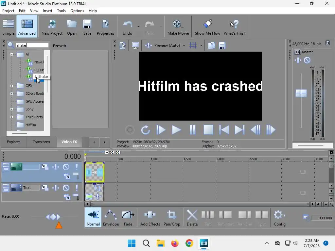
Task: Go to project end
Action: [x=240, y=130]
